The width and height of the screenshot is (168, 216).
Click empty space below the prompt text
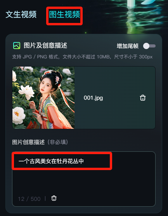click(84, 182)
